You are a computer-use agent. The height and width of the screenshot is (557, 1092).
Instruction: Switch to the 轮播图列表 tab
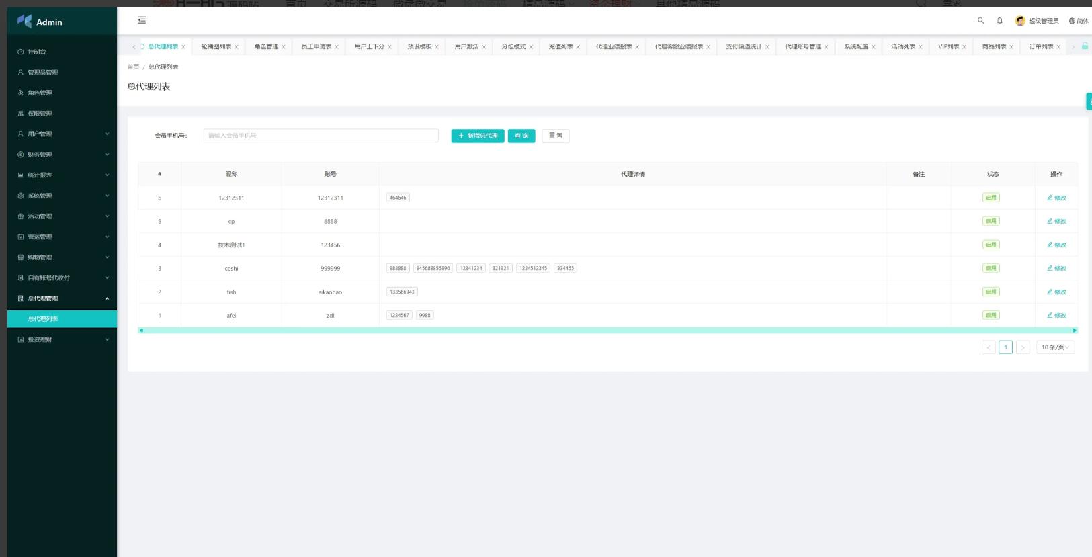216,47
